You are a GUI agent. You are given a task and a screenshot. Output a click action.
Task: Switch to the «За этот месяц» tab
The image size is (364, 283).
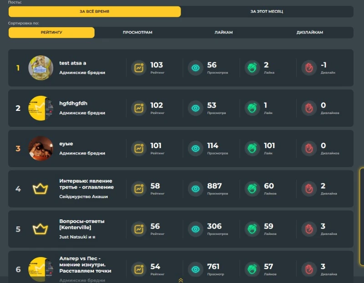click(267, 12)
